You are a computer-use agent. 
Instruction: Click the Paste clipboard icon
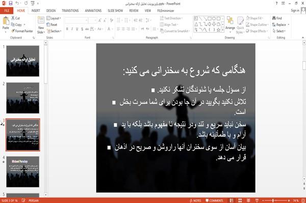[x=6, y=21]
